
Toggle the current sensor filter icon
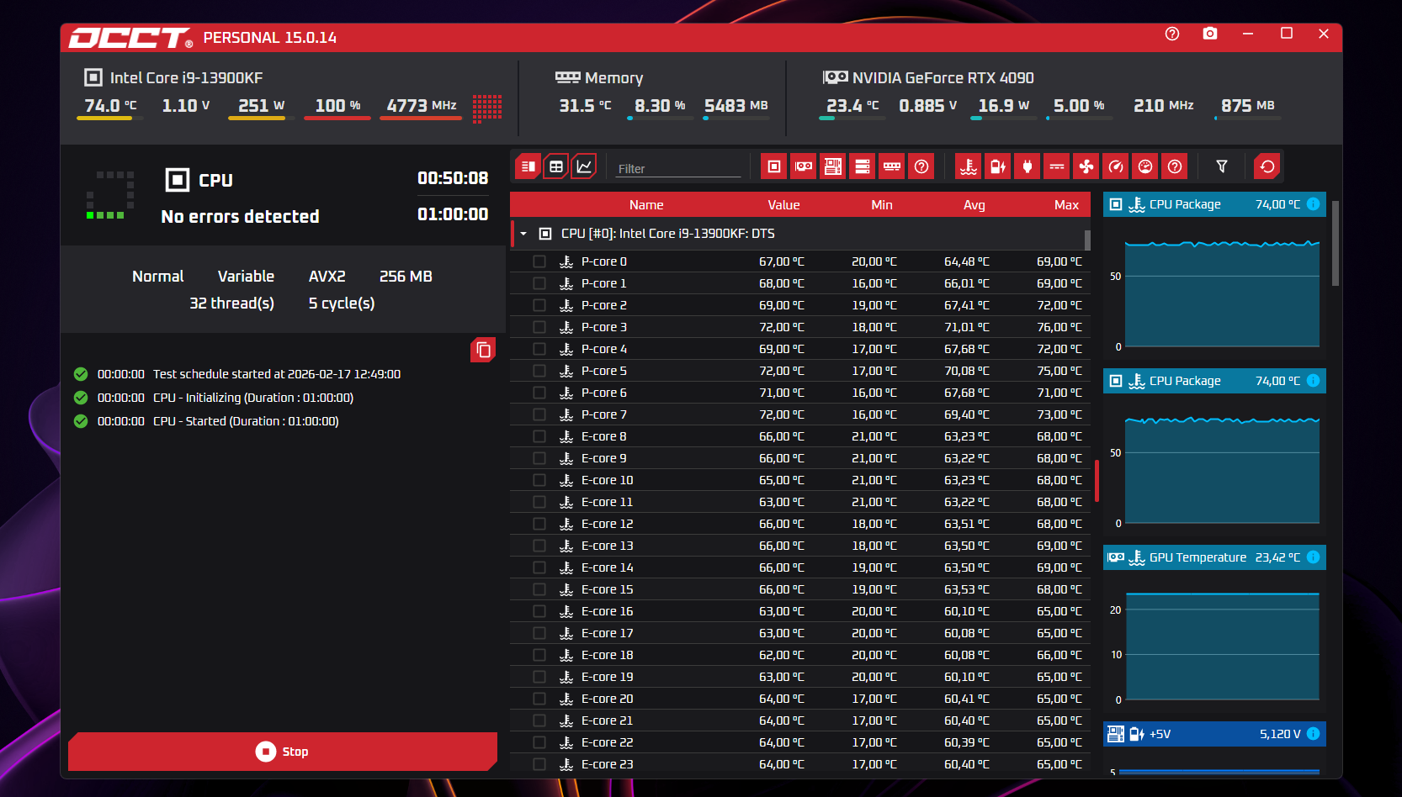click(x=1057, y=166)
